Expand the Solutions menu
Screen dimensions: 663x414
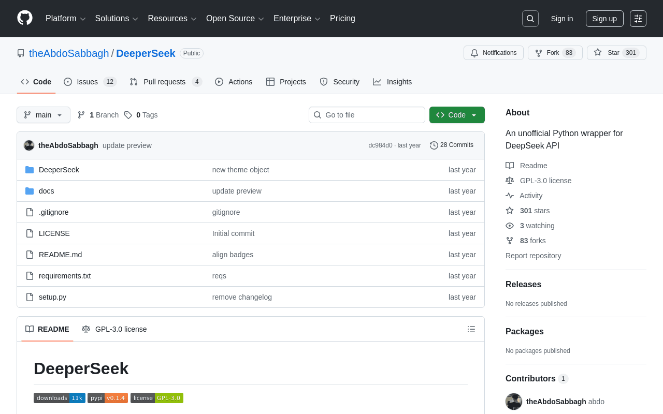click(x=117, y=19)
